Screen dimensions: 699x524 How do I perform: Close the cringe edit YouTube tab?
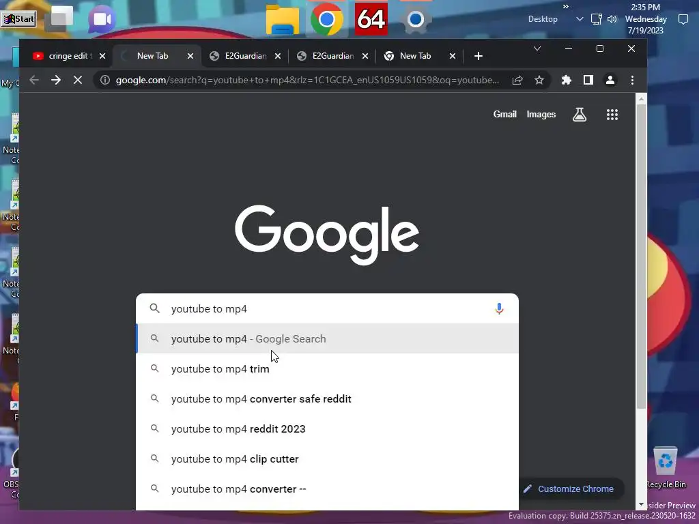(102, 56)
